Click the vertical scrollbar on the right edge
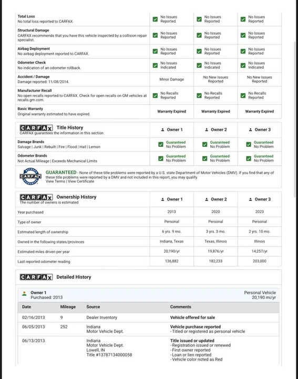The image size is (298, 379). tap(294, 119)
